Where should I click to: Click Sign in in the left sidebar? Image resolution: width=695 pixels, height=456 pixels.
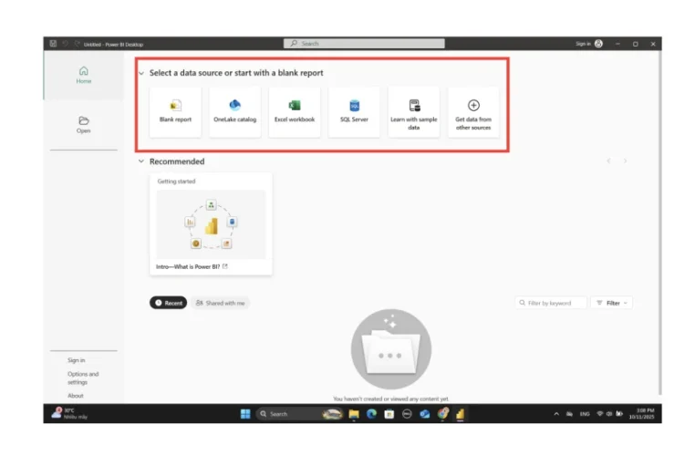(77, 360)
